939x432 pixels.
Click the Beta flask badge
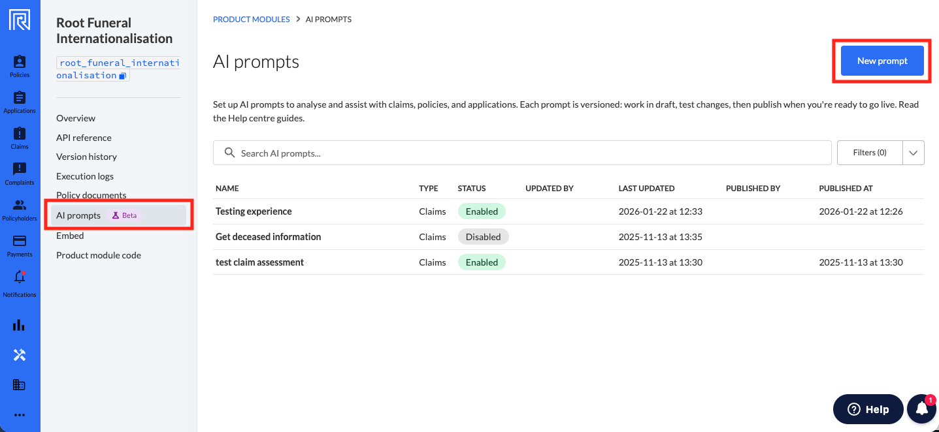point(124,215)
